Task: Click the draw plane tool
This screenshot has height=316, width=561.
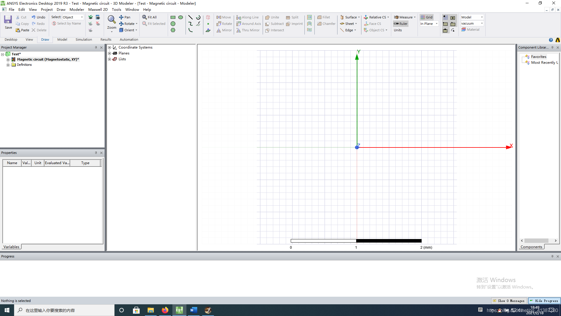Action: point(208,30)
